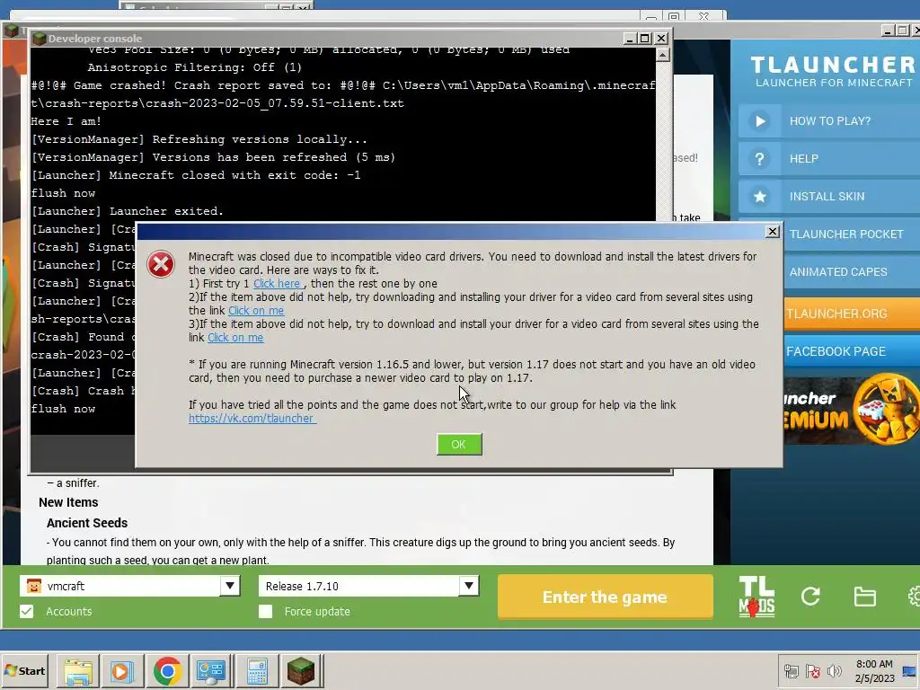
Task: Click the 'New Items' heading text
Action: click(x=68, y=502)
